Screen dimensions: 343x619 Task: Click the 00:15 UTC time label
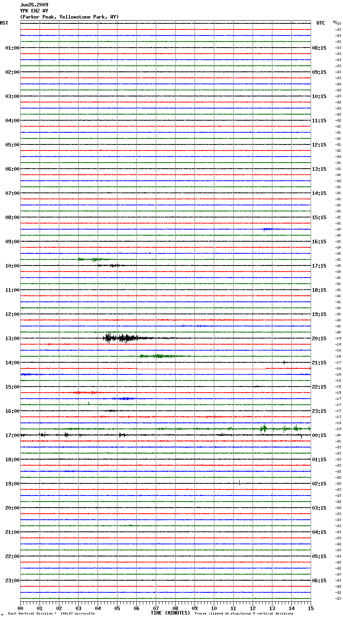pyautogui.click(x=319, y=435)
